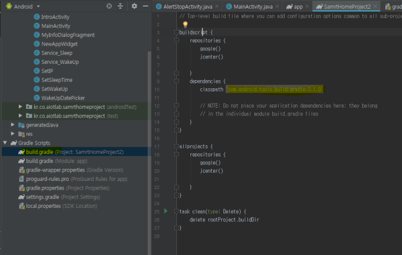Fold the buildscript block on line 3
402x255 pixels.
(176, 32)
